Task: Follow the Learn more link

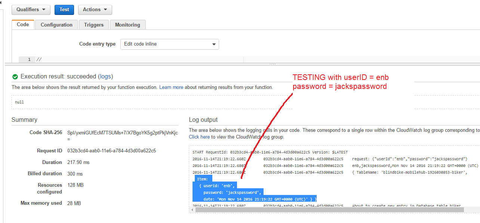Action: click(x=171, y=87)
